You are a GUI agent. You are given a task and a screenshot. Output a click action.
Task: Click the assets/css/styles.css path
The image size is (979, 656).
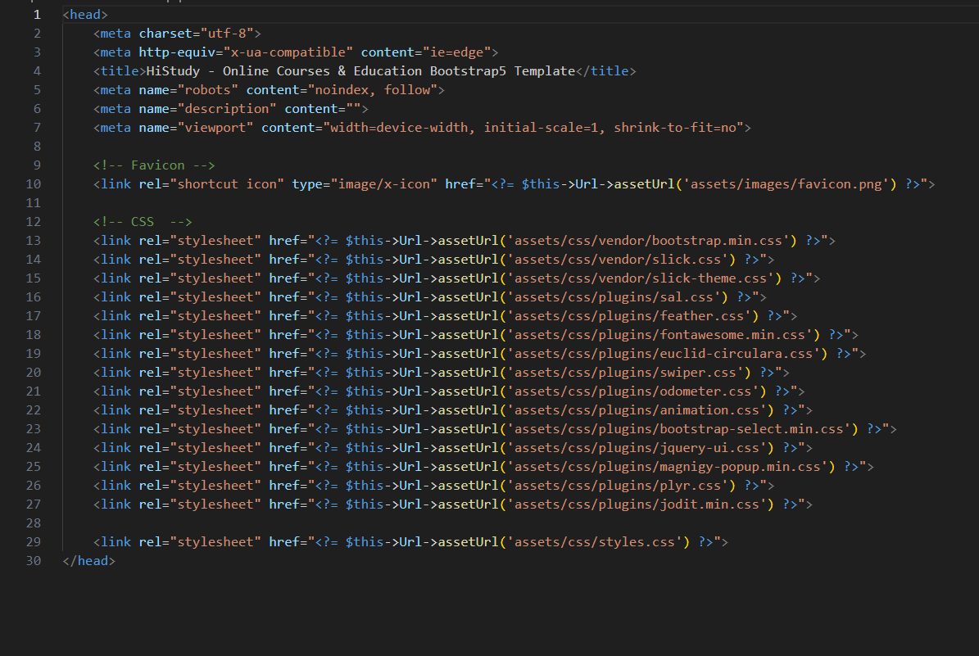click(595, 542)
